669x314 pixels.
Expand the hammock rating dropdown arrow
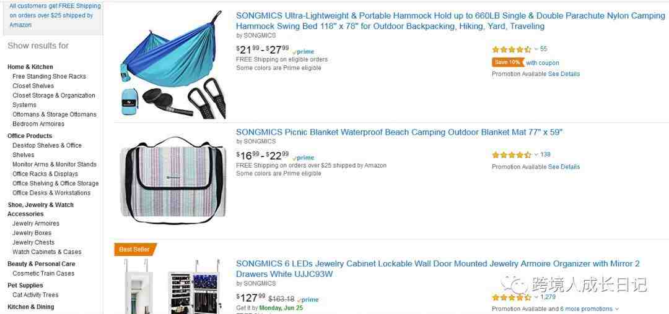536,49
